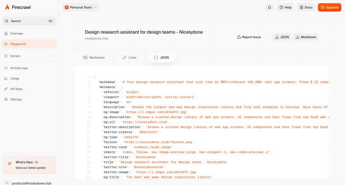Screen dimensions: 345x185
Task: Click the orange Upgrade button
Action: click(x=329, y=7)
